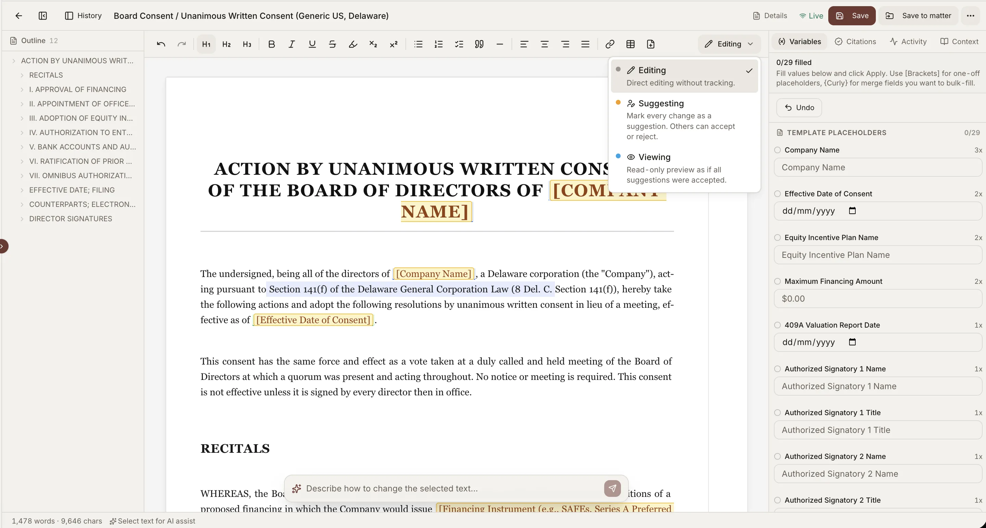Insert a horizontal rule
The image size is (986, 528).
point(500,44)
